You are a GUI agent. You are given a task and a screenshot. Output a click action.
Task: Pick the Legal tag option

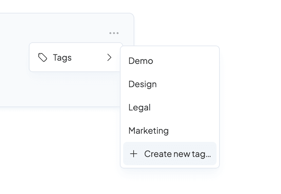tap(170, 107)
